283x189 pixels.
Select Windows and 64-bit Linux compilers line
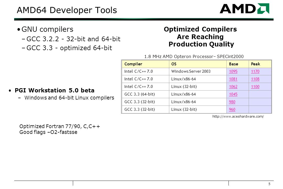click(69, 98)
